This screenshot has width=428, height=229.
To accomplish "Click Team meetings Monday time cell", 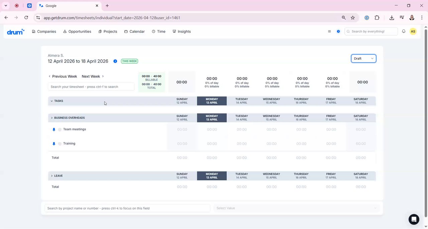I will [212, 130].
